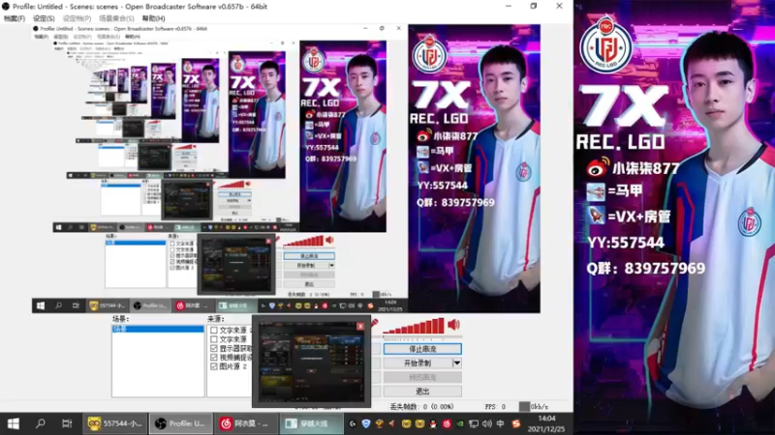Disable the 显示器获取 monitor capture source

click(214, 348)
